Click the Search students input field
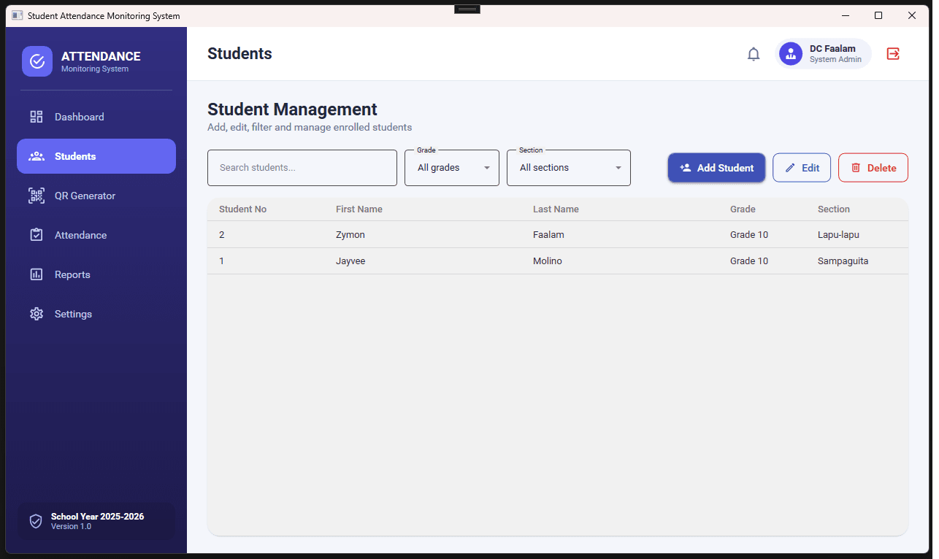This screenshot has width=939, height=559. pos(302,168)
